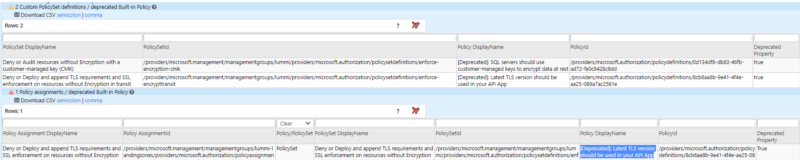Focus the Deprecated Property filter in top table
Image resolution: width=800 pixels, height=160 pixels.
tap(776, 37)
